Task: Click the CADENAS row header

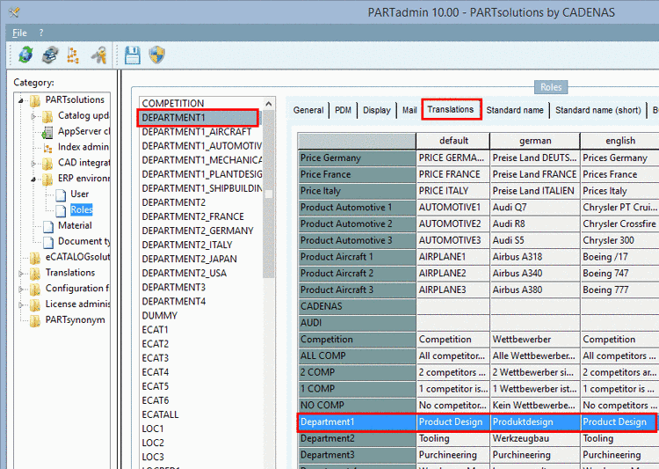Action: pyautogui.click(x=357, y=306)
